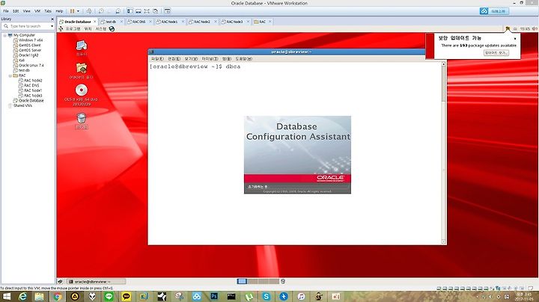539x302 pixels.
Task: Enter full screen mode icon
Action: coord(147,11)
